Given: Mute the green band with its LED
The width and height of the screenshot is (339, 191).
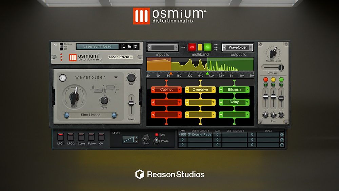Looking at the screenshot, I should tap(281, 79).
